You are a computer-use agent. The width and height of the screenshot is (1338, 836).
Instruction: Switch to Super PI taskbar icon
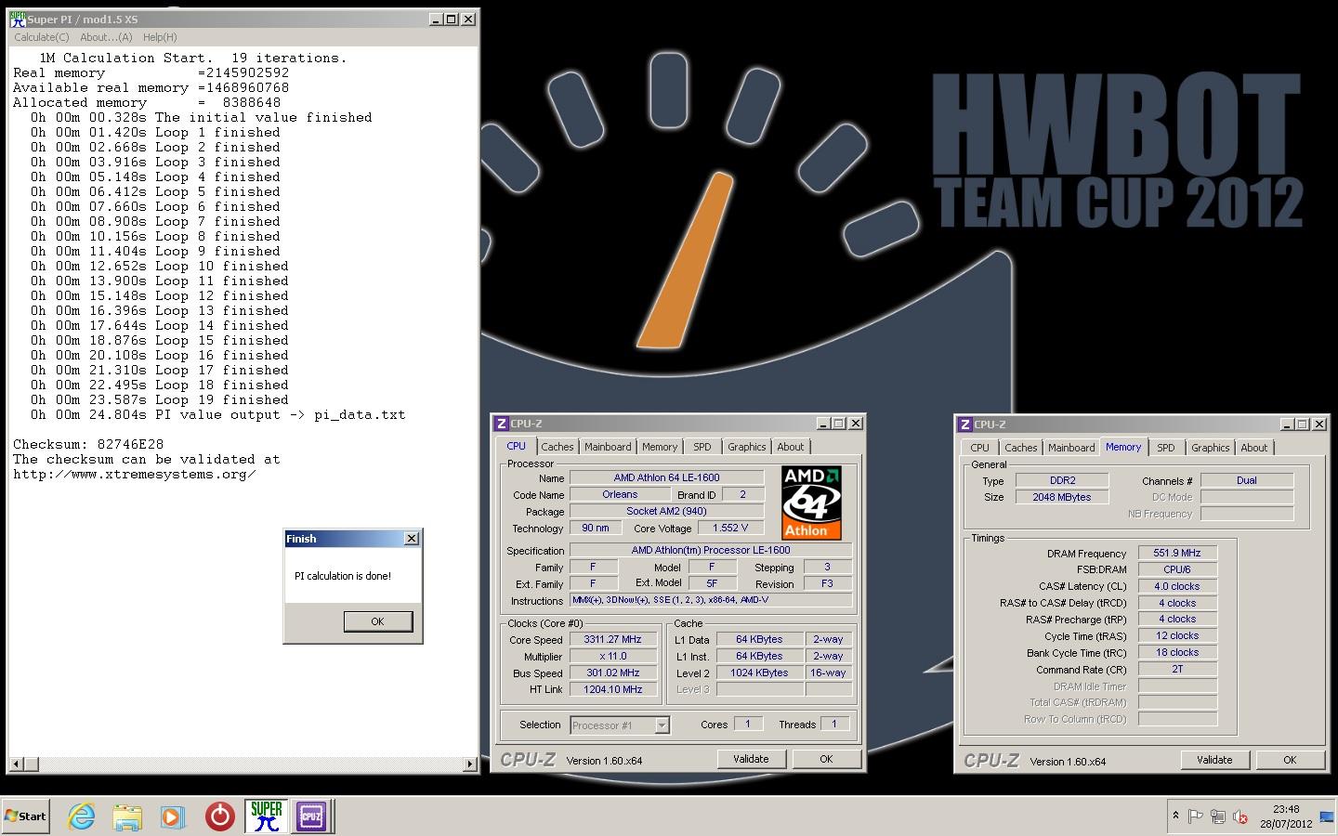click(x=267, y=816)
